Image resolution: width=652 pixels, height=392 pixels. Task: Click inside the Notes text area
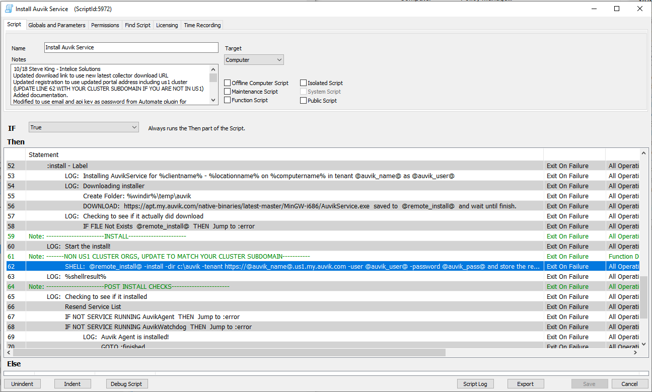click(x=111, y=85)
